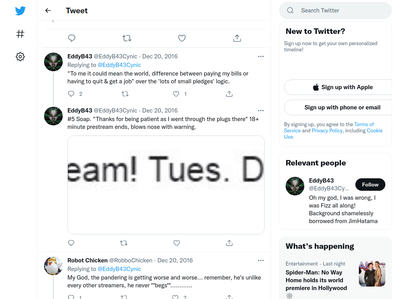Retweet the main tweet at the top

coord(127,38)
